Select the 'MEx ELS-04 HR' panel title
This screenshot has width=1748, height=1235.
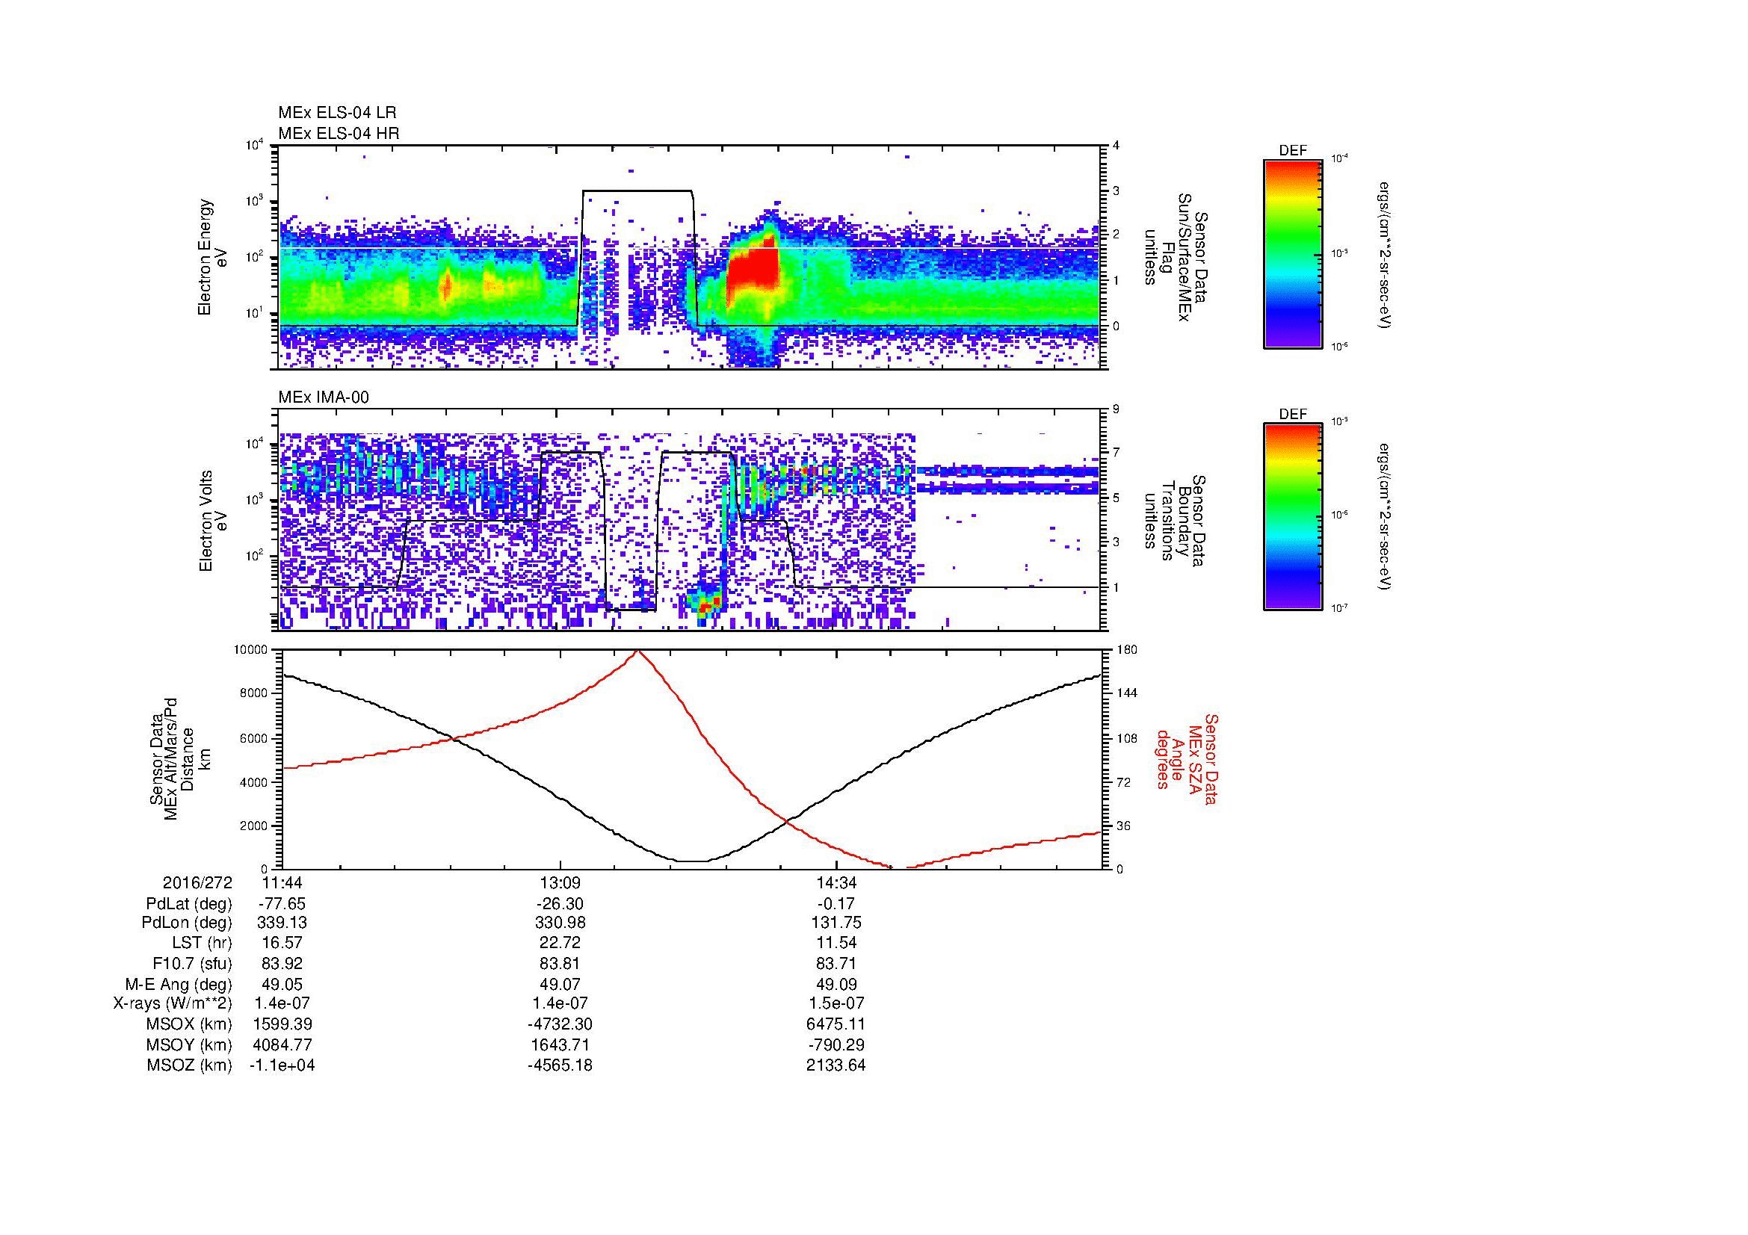[x=339, y=133]
